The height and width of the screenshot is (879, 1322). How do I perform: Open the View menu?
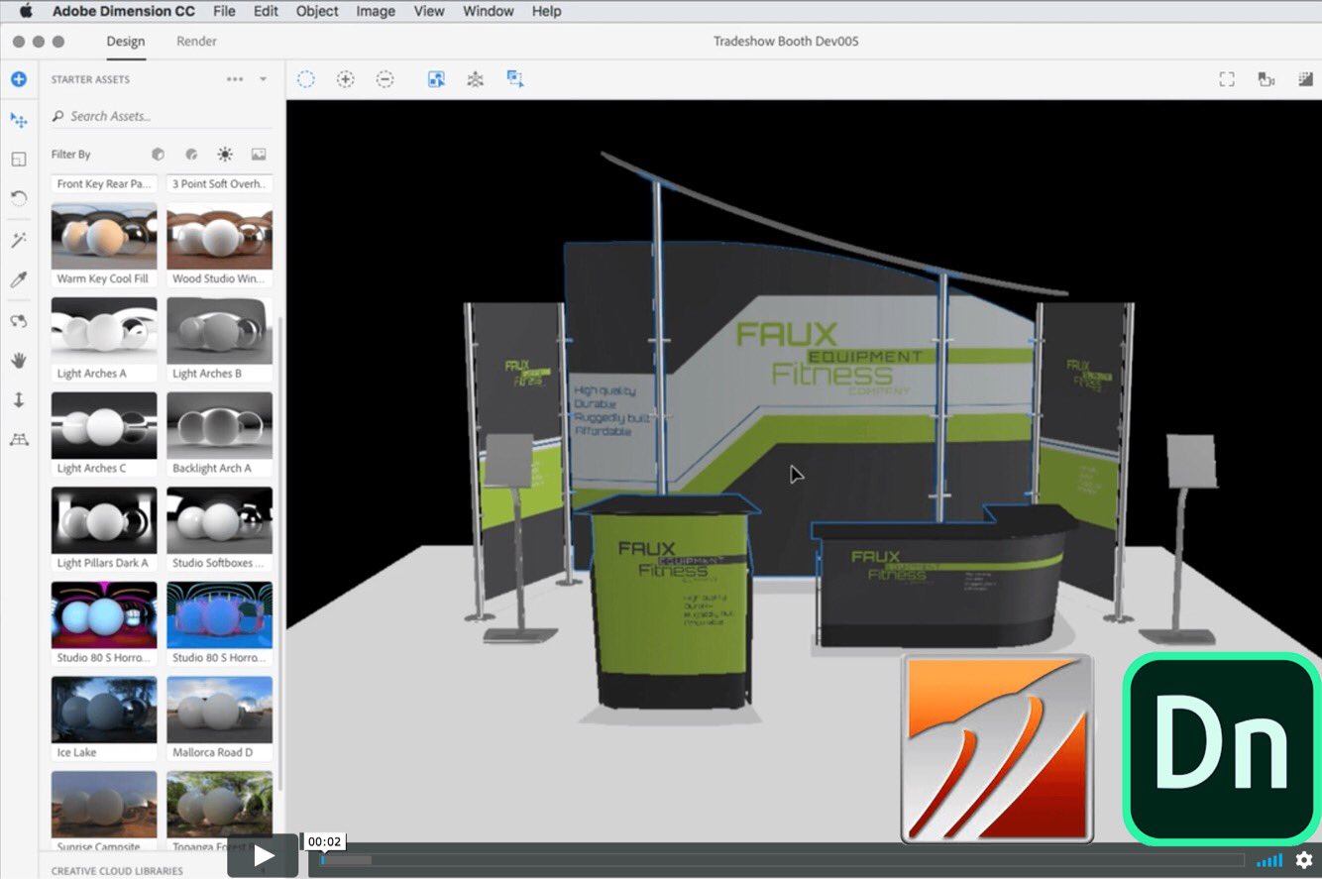(x=429, y=11)
